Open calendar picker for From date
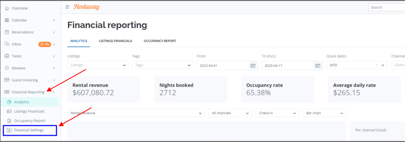The width and height of the screenshot is (405, 142). coord(253,66)
